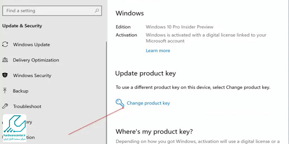Select Backup in the sidebar

(21, 91)
